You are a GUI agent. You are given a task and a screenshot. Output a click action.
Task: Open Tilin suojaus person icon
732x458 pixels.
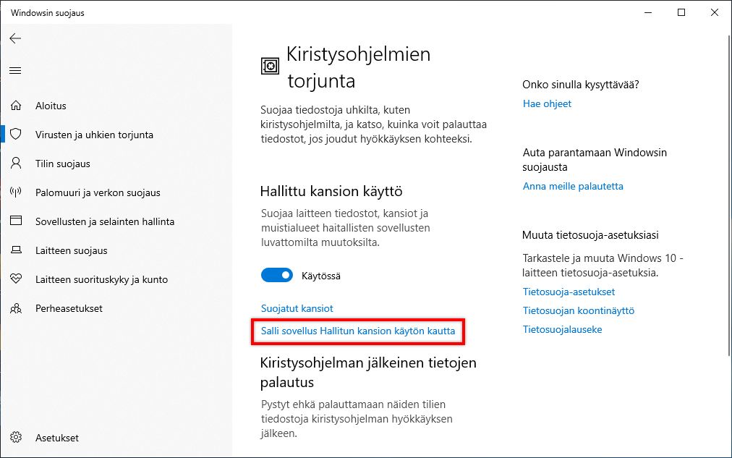(x=16, y=164)
